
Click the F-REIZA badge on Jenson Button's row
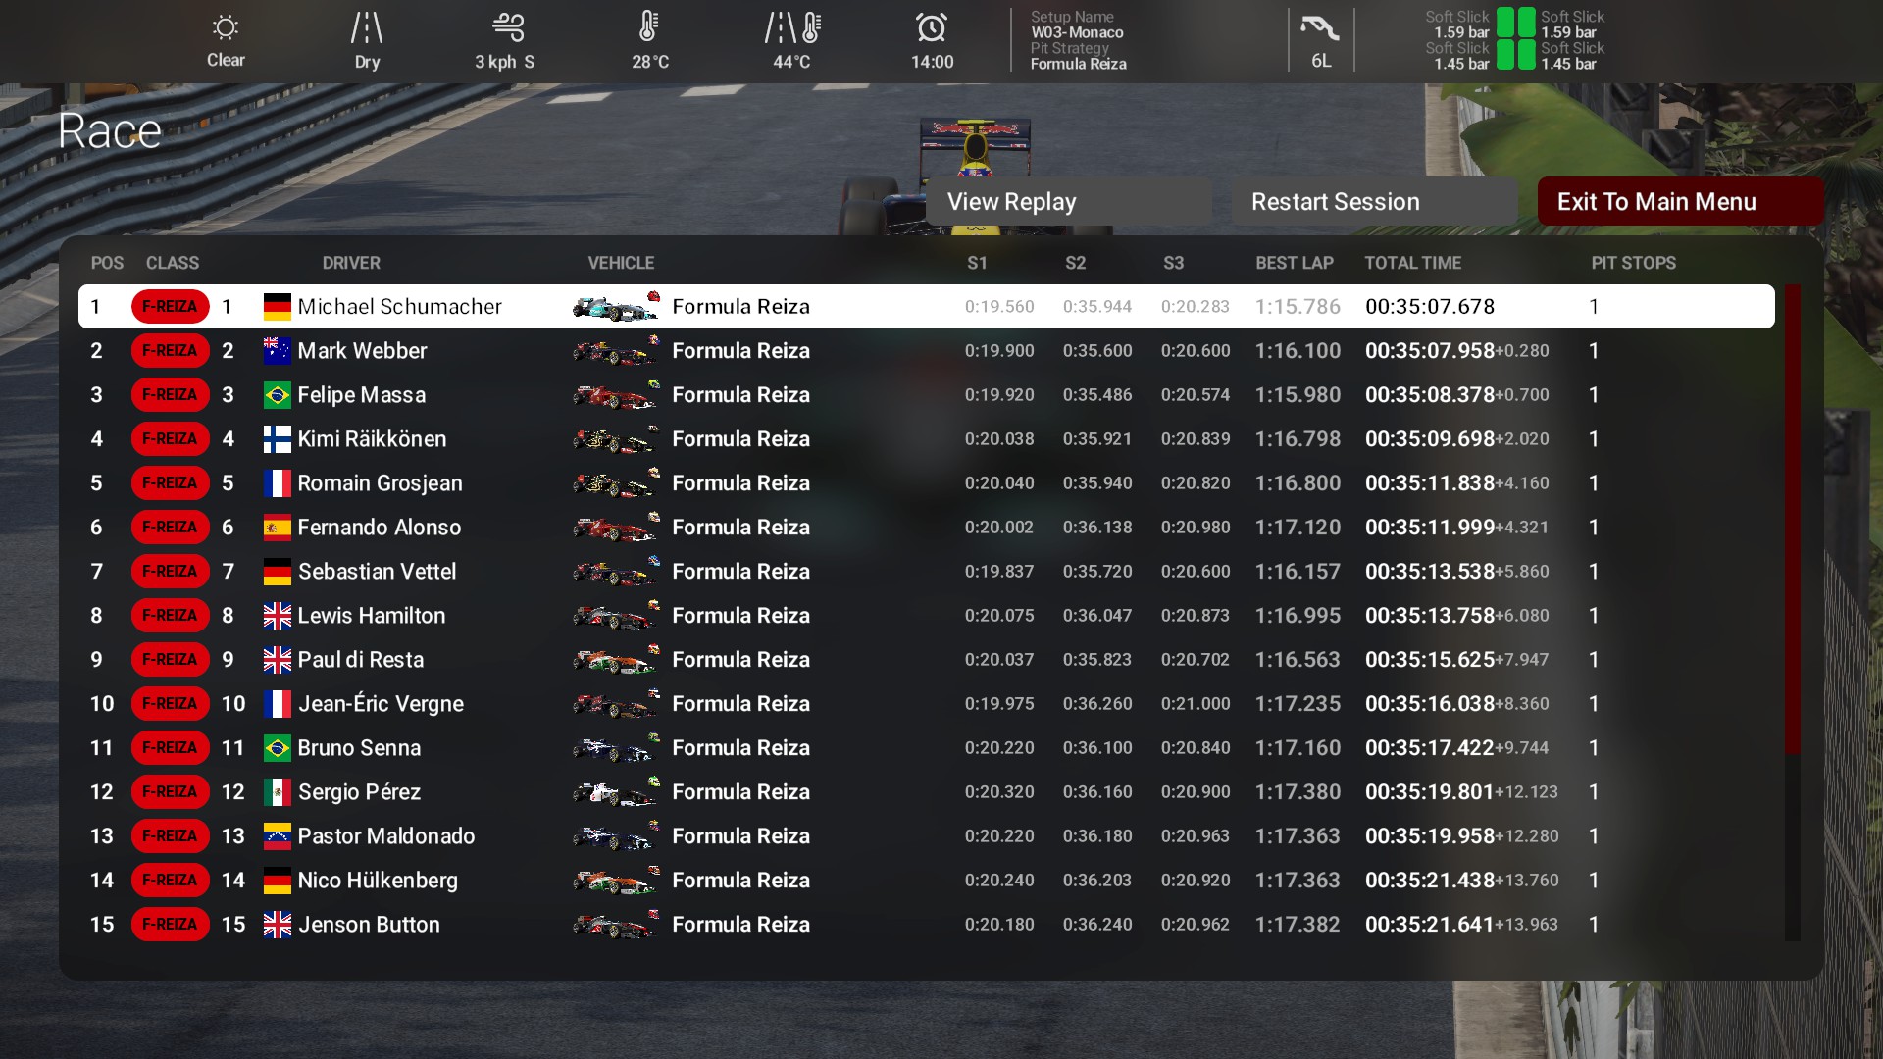click(171, 925)
